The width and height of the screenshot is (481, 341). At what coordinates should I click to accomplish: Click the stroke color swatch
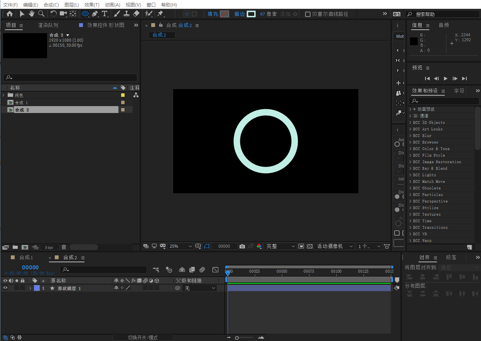(251, 14)
